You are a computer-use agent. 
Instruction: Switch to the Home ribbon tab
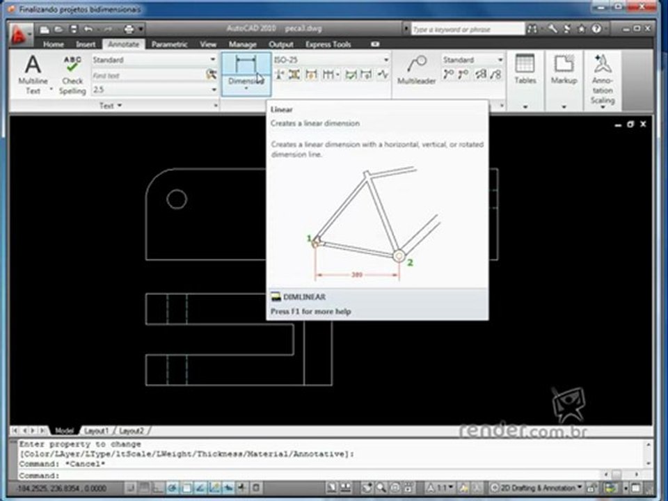click(x=54, y=44)
